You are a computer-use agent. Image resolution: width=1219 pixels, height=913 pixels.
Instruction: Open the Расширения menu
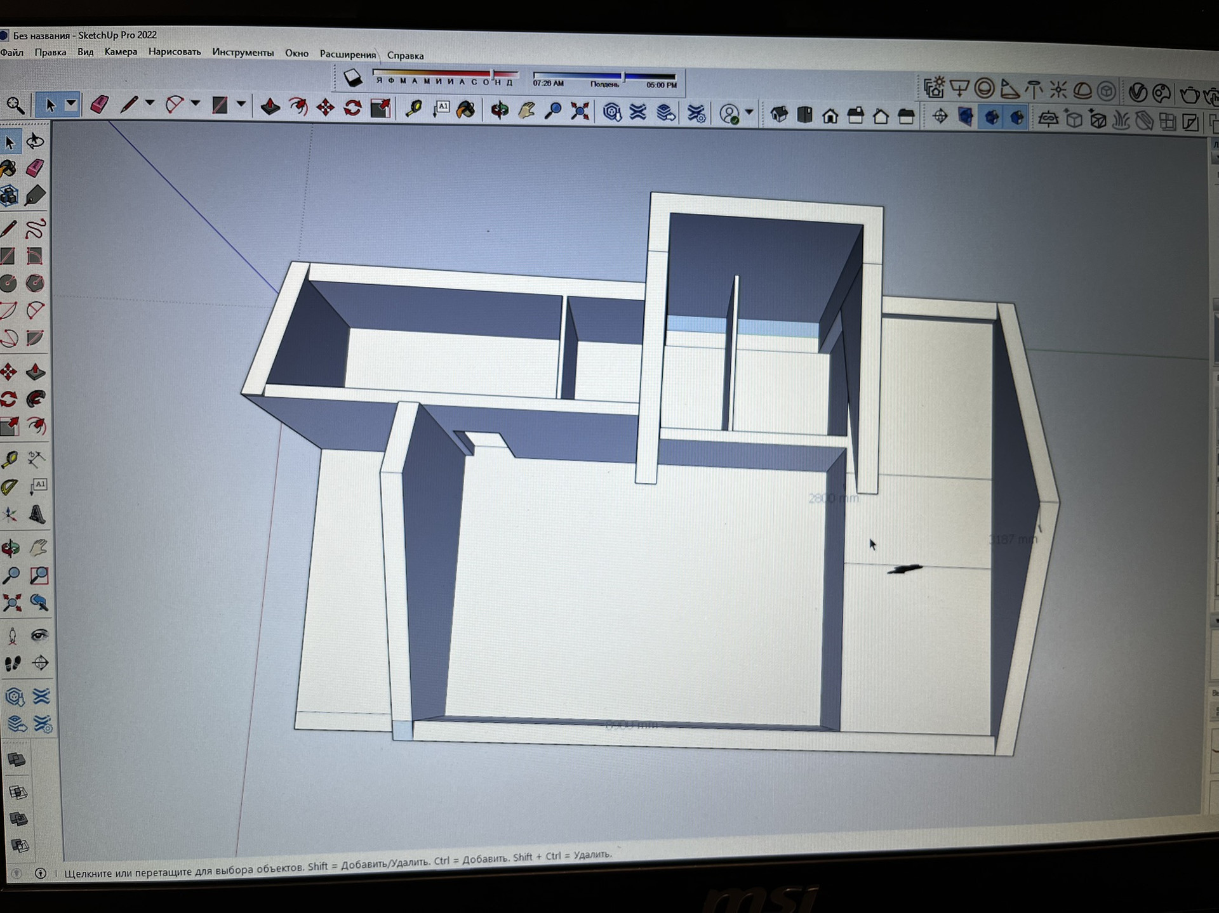347,54
